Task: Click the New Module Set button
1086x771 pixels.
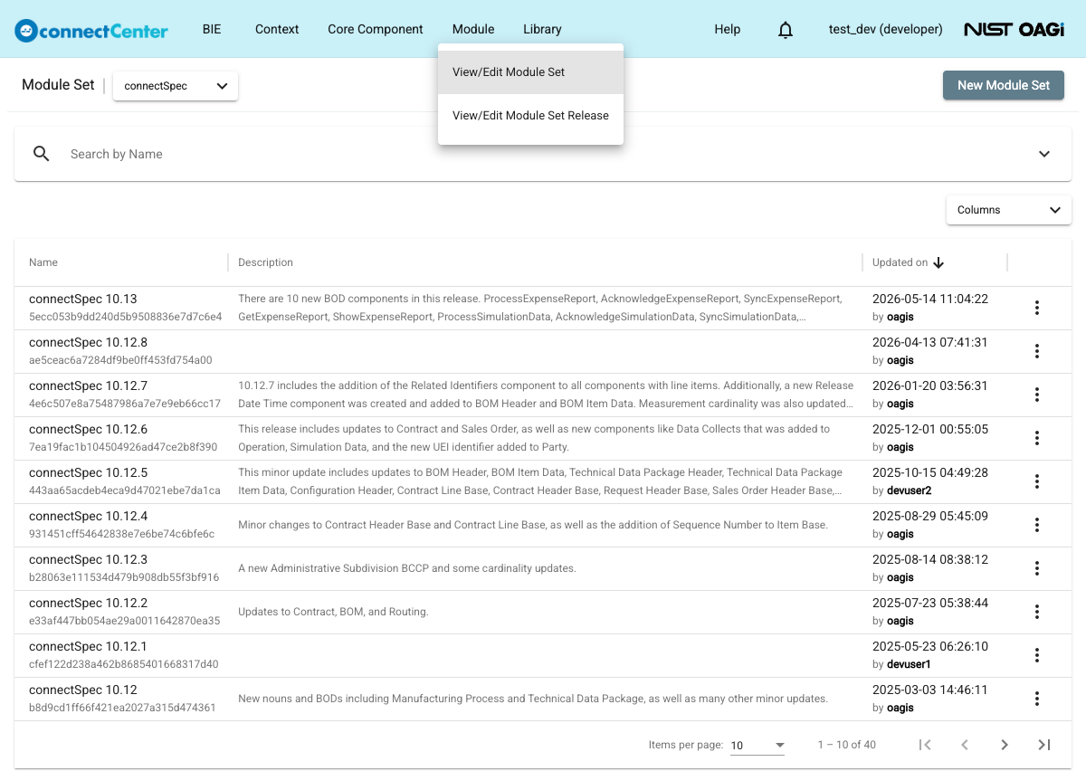Action: click(x=1004, y=85)
